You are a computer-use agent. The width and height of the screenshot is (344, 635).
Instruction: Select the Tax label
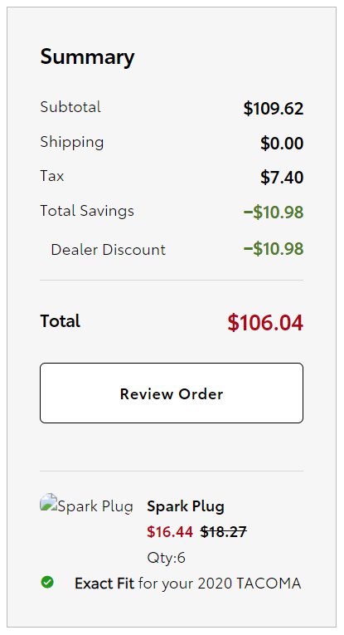coord(51,176)
